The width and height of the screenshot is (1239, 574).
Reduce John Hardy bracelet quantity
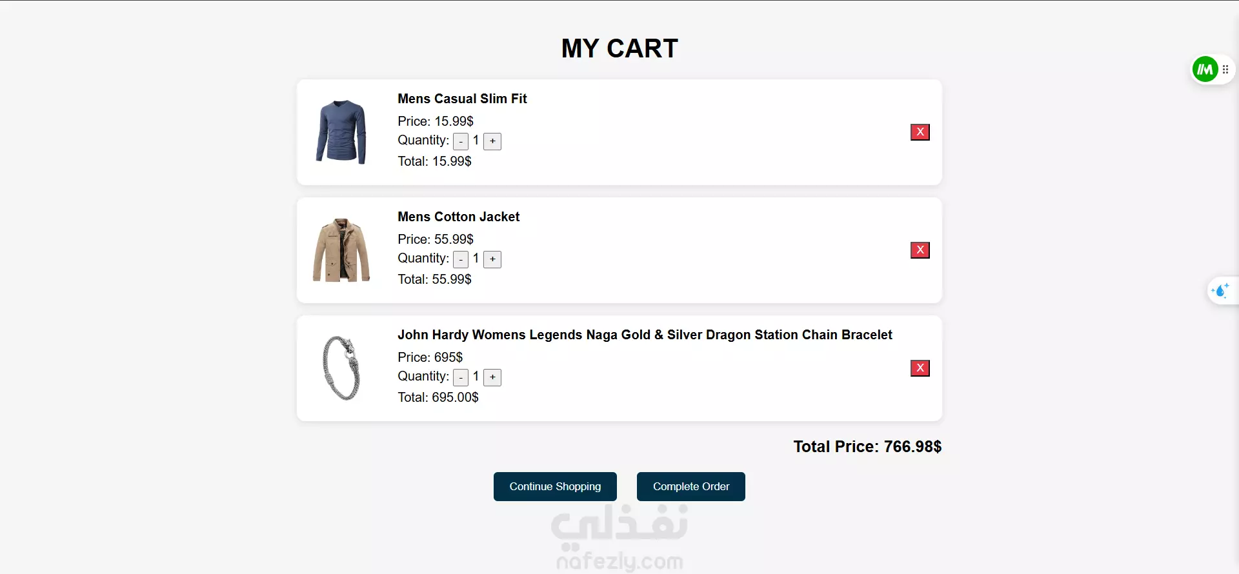(x=461, y=377)
